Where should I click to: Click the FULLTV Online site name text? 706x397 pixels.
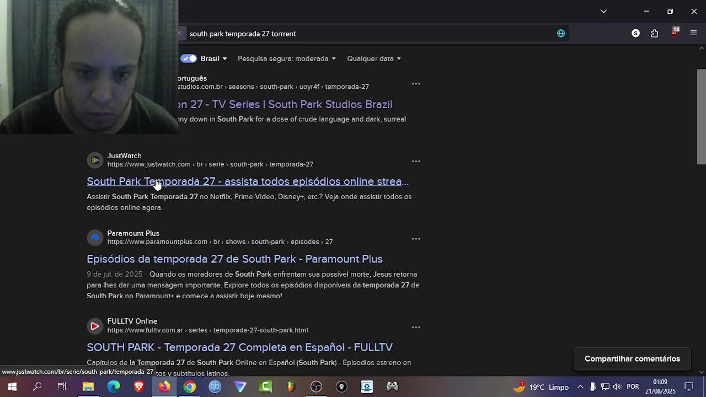click(x=132, y=321)
